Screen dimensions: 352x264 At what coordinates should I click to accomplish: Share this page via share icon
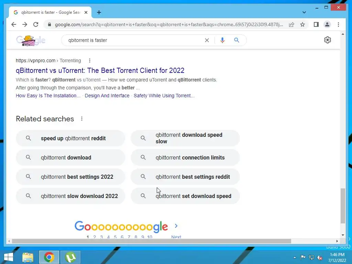tap(291, 24)
